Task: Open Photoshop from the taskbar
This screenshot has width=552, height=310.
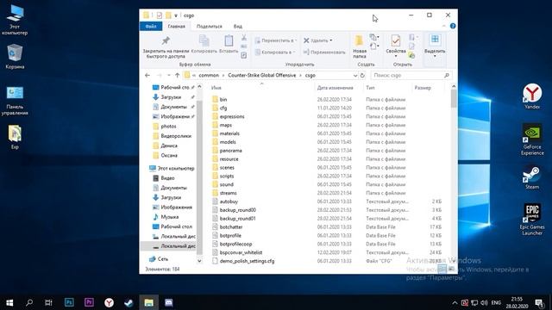Action: (x=69, y=302)
